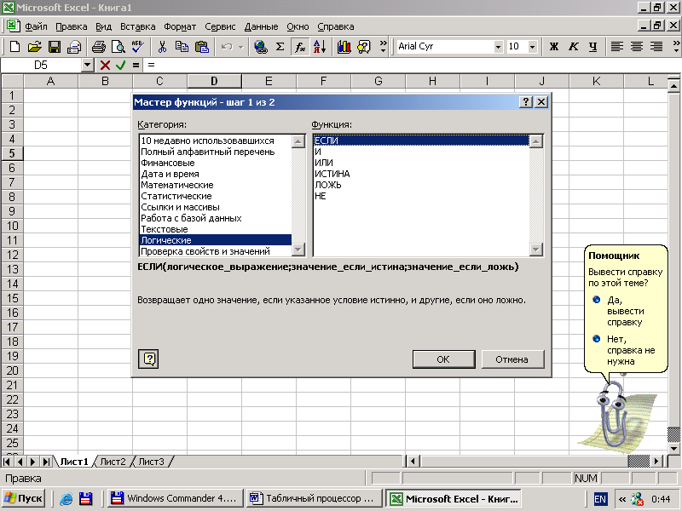Screen dimensions: 682x511
Task: Click OK in function wizard
Action: tap(443, 359)
